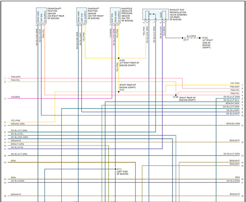Click right-side DK BLU/LT BLU label at pin 6
This screenshot has width=246, height=202.
tap(231, 100)
